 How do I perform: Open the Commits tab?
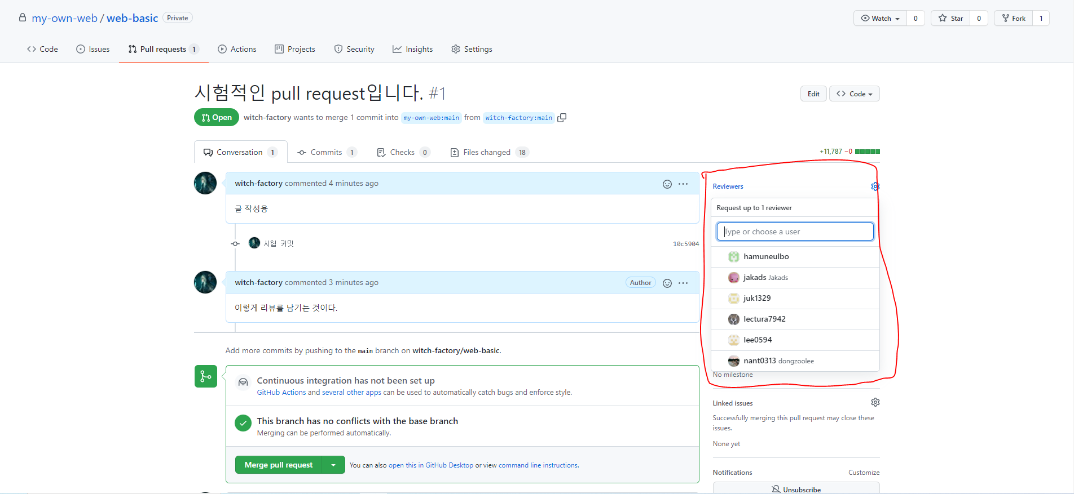(x=325, y=153)
